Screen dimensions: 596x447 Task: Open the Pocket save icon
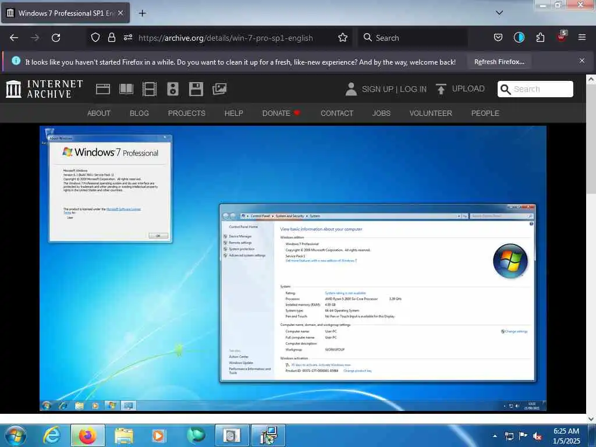[498, 37]
